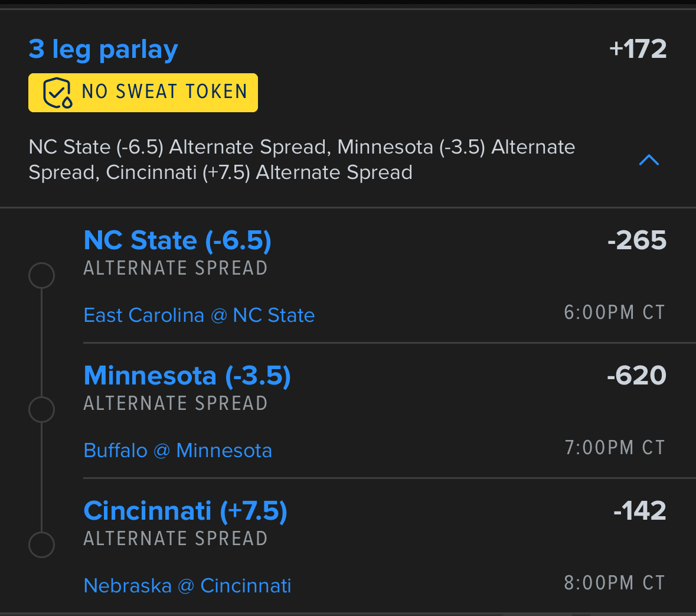The image size is (696, 616).
Task: Click the NC State leg status circle
Action: [42, 275]
